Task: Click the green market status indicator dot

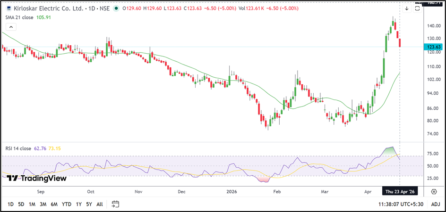Action: click(116, 8)
